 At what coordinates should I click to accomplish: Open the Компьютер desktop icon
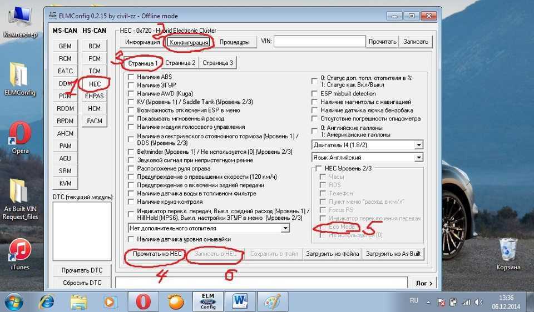(x=20, y=22)
